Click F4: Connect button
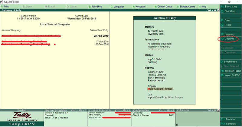Image resolution: width=242 pixels, height=127 pixels. point(231,48)
